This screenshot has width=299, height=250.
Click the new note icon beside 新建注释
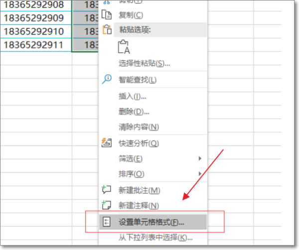click(x=106, y=205)
